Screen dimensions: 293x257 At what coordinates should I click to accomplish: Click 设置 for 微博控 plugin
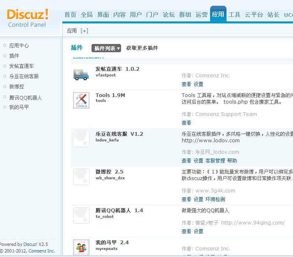pos(198,199)
